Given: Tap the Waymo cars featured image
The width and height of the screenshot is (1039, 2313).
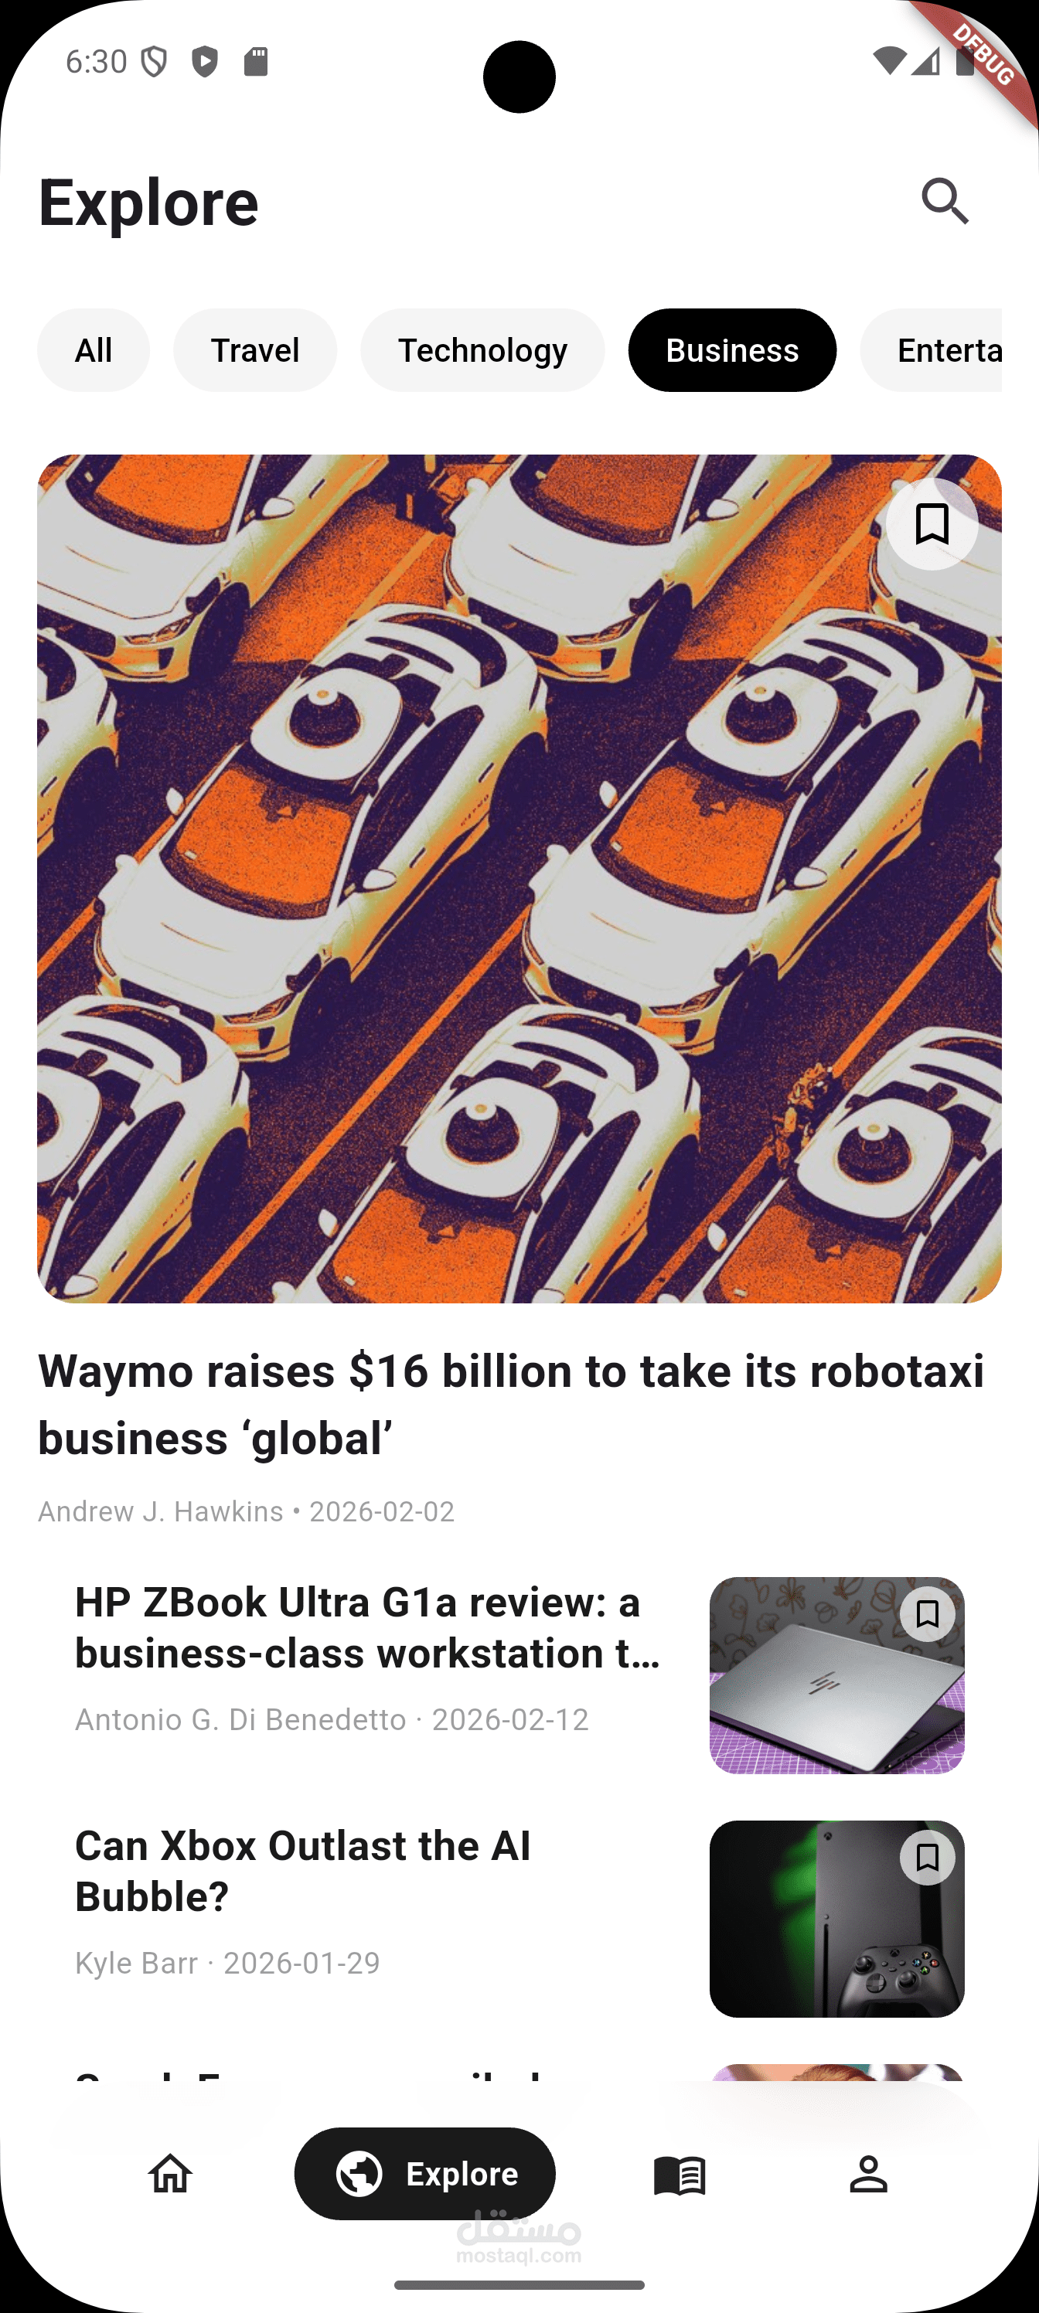Looking at the screenshot, I should 519,879.
